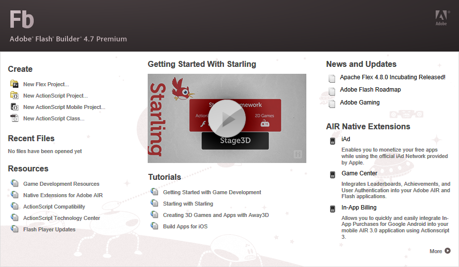Click icon beside Creating 3D Games with Away3D
The width and height of the screenshot is (459, 267).
tap(154, 214)
